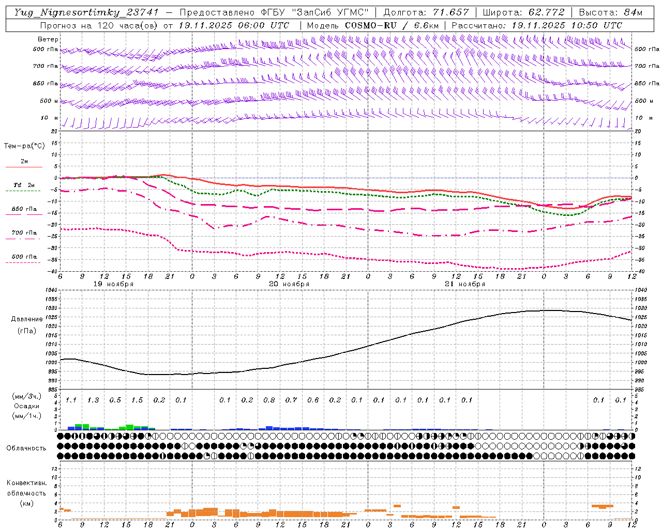Viewport: 662px width, 529px height.
Task: Click the '1.5' precipitation amount value
Action: point(137,400)
